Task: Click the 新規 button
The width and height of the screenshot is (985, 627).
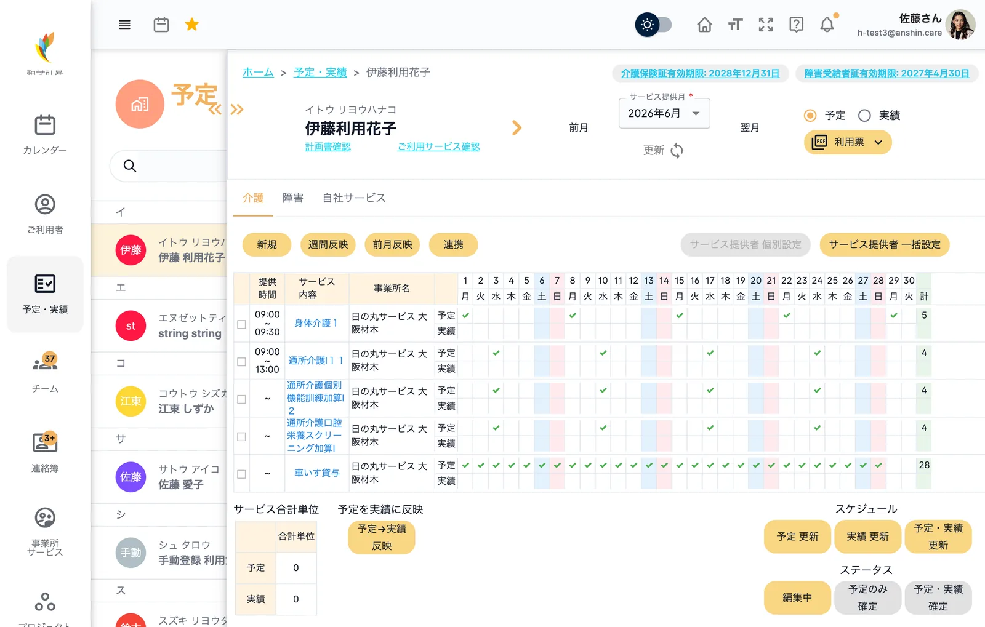Action: pyautogui.click(x=267, y=245)
